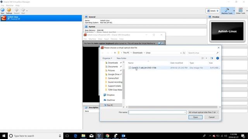The width and height of the screenshot is (248, 139).
Task: Open Devices menu in Ashish-Linux VM window
Action: [x=114, y=39]
